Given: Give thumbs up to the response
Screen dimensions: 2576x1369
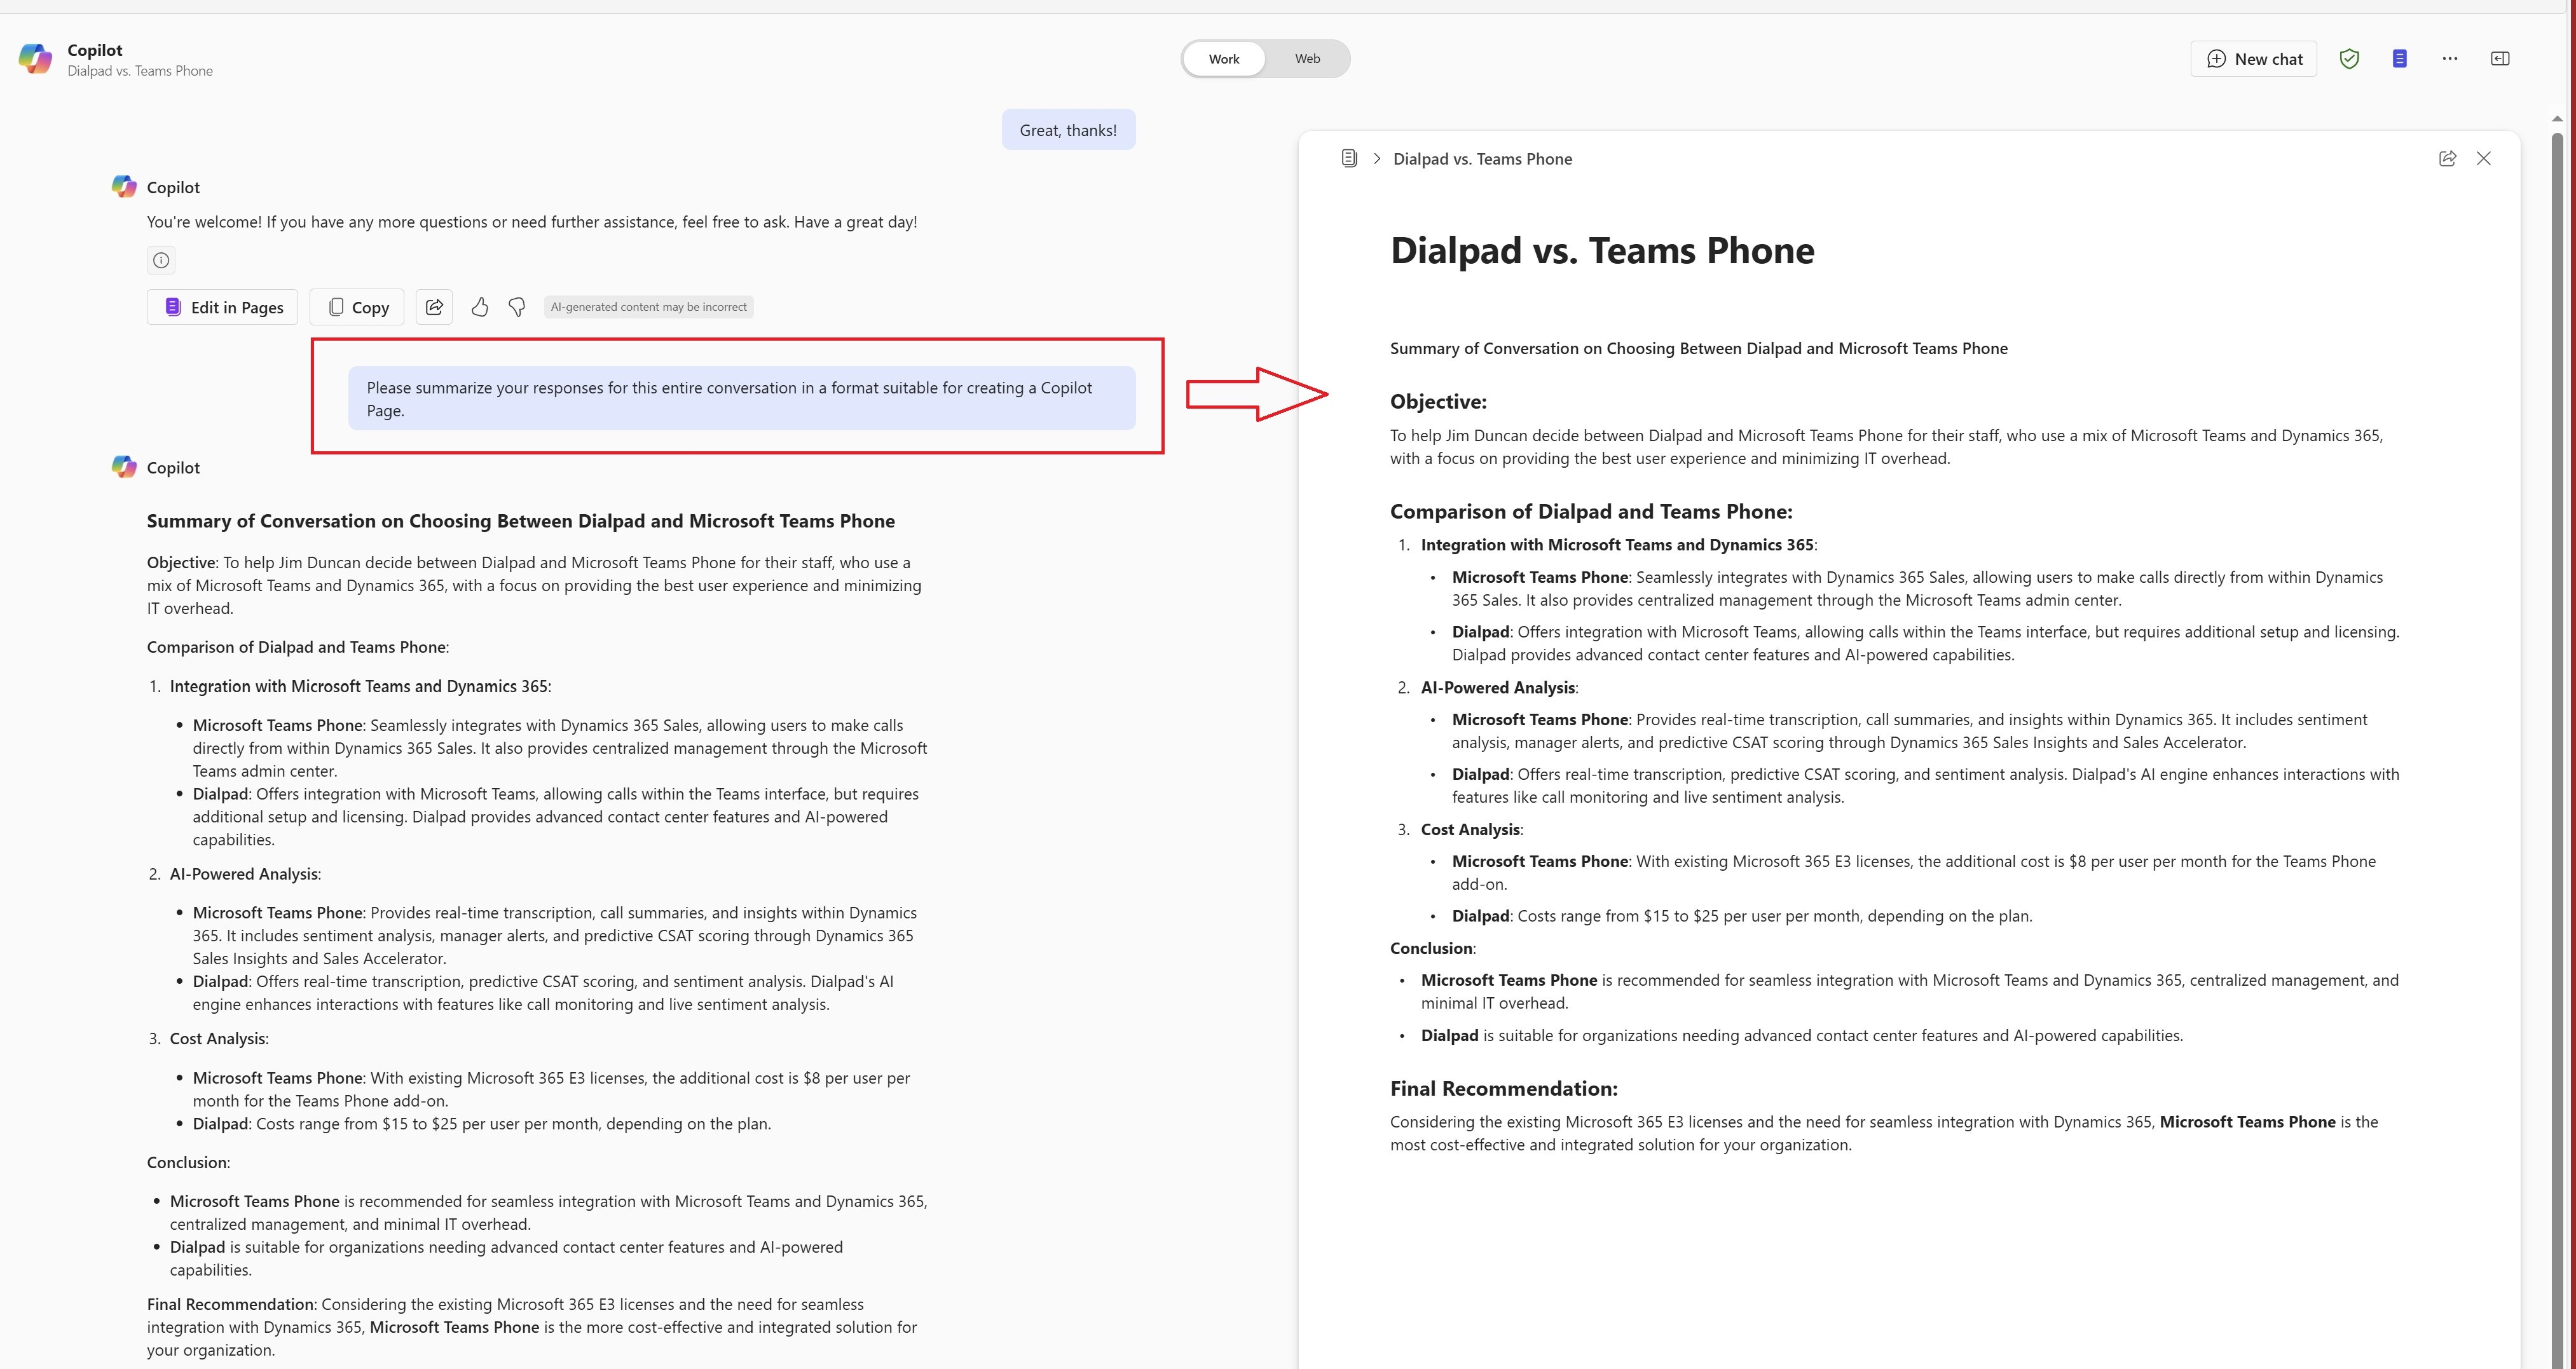Looking at the screenshot, I should 480,307.
